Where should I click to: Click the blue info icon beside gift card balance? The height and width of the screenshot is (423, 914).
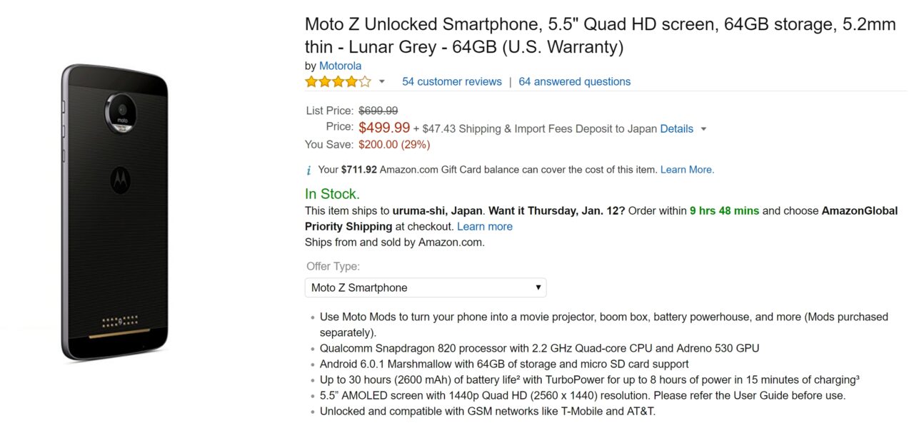[308, 170]
